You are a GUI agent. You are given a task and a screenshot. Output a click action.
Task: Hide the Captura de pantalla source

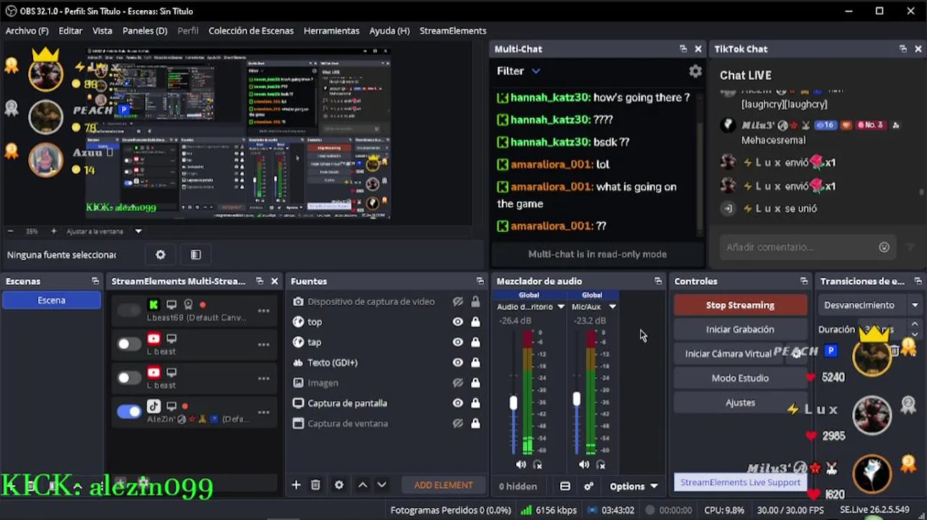458,403
